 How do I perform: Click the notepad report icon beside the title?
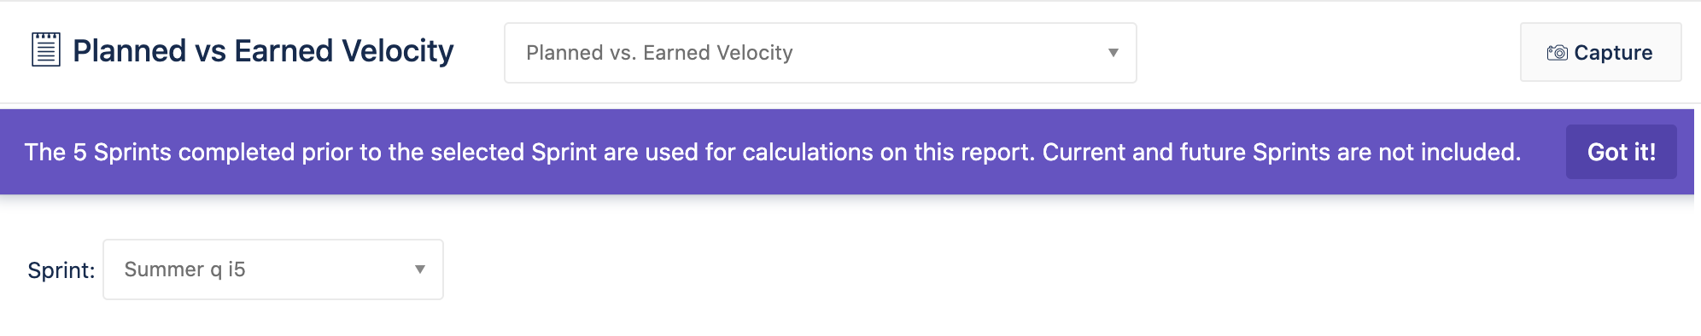click(x=46, y=49)
